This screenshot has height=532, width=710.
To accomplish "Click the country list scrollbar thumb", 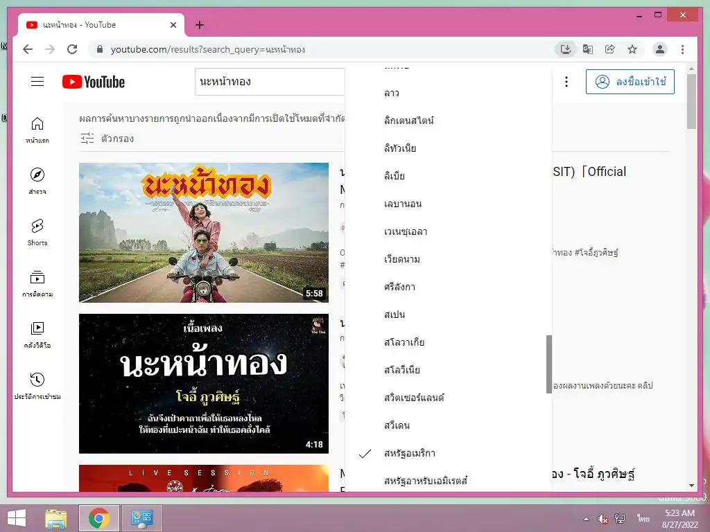I will 549,364.
